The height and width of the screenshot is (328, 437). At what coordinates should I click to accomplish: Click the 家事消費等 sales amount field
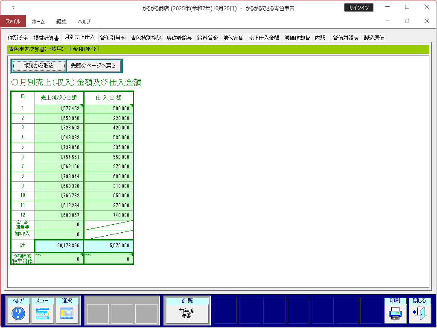[59, 225]
